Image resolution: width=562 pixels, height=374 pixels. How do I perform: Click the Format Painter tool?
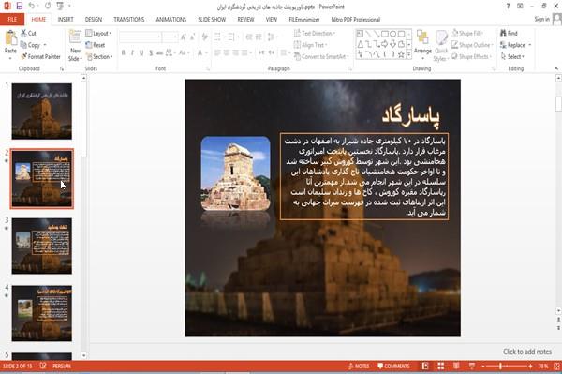click(x=40, y=56)
